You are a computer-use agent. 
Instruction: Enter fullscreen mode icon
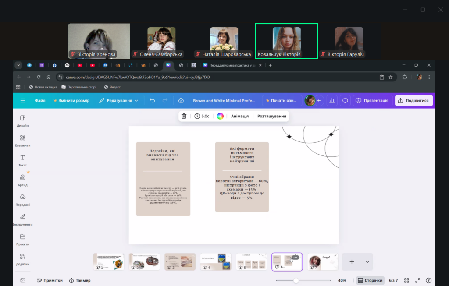tap(417, 280)
